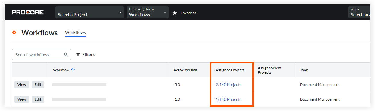The image size is (375, 111).
Task: Click the Workflows page heading
Action: pyautogui.click(x=39, y=33)
